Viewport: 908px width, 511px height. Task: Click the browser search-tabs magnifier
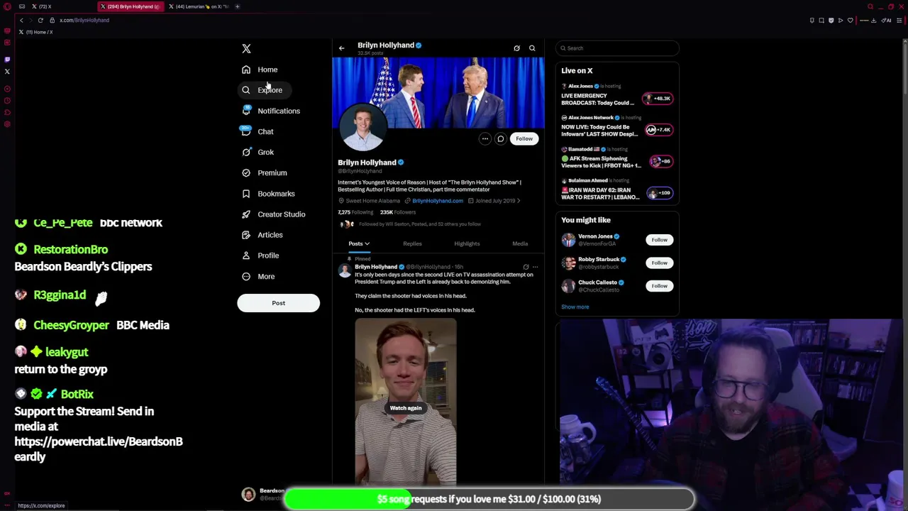pos(870,6)
